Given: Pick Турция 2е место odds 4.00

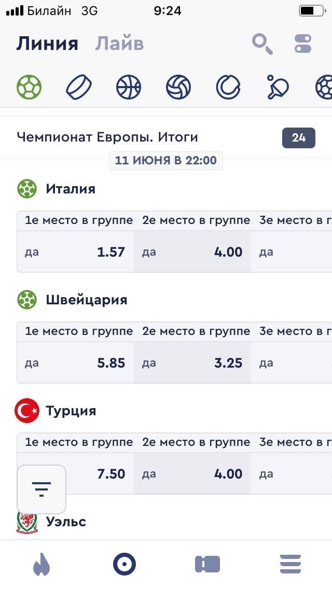Looking at the screenshot, I should pyautogui.click(x=192, y=474).
